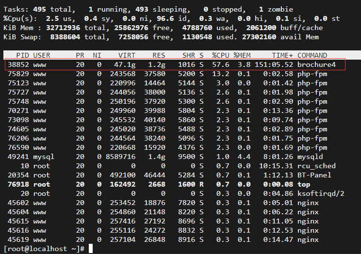Click the 27302160 avail Mem value
Viewport: 361px width, 254px height.
[259, 37]
